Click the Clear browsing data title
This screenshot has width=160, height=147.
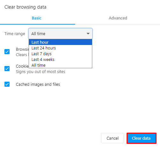pos(25,7)
